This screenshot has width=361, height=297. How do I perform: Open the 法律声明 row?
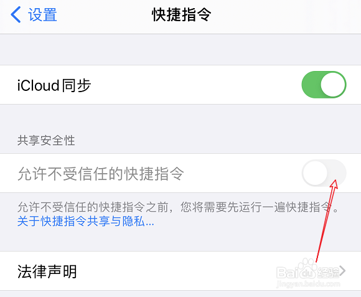coord(180,271)
